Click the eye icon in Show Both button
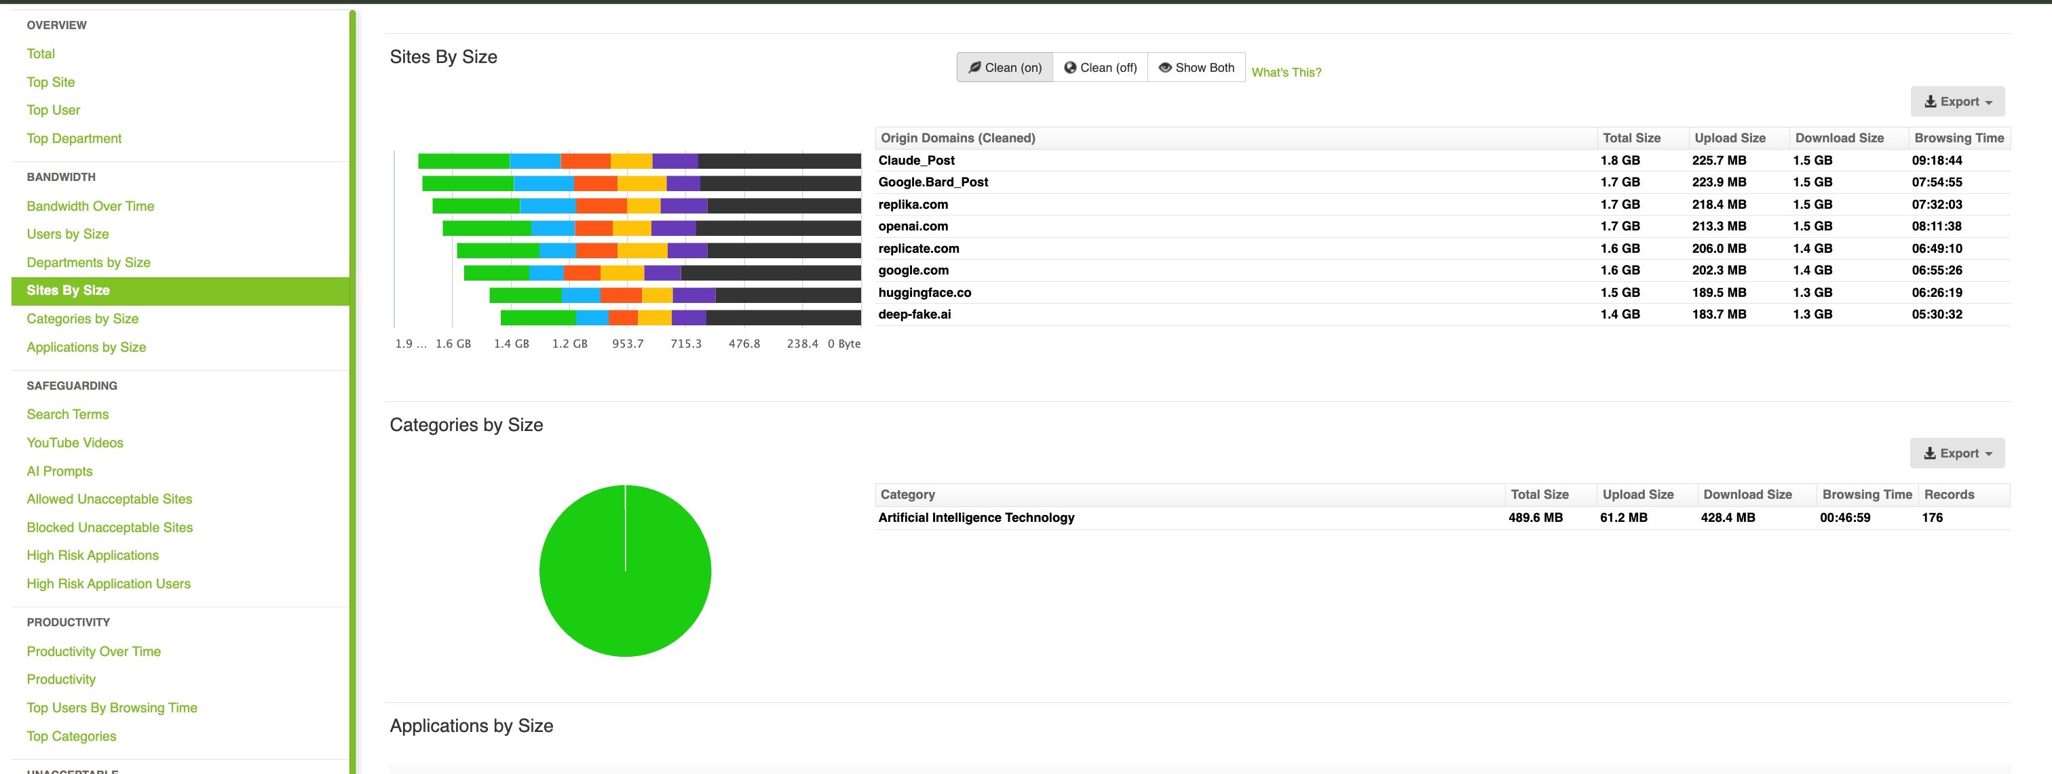The image size is (2052, 774). [x=1165, y=68]
